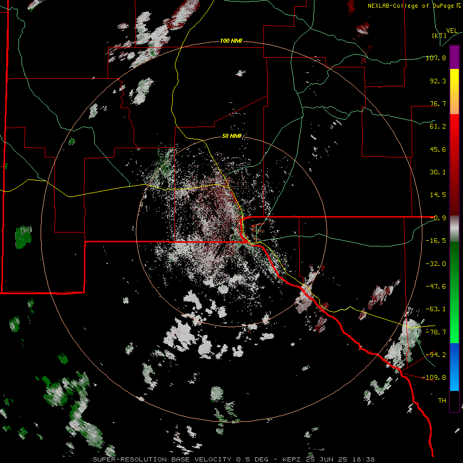Click the TH threshold label in legend
This screenshot has height=463, width=463.
click(x=442, y=401)
